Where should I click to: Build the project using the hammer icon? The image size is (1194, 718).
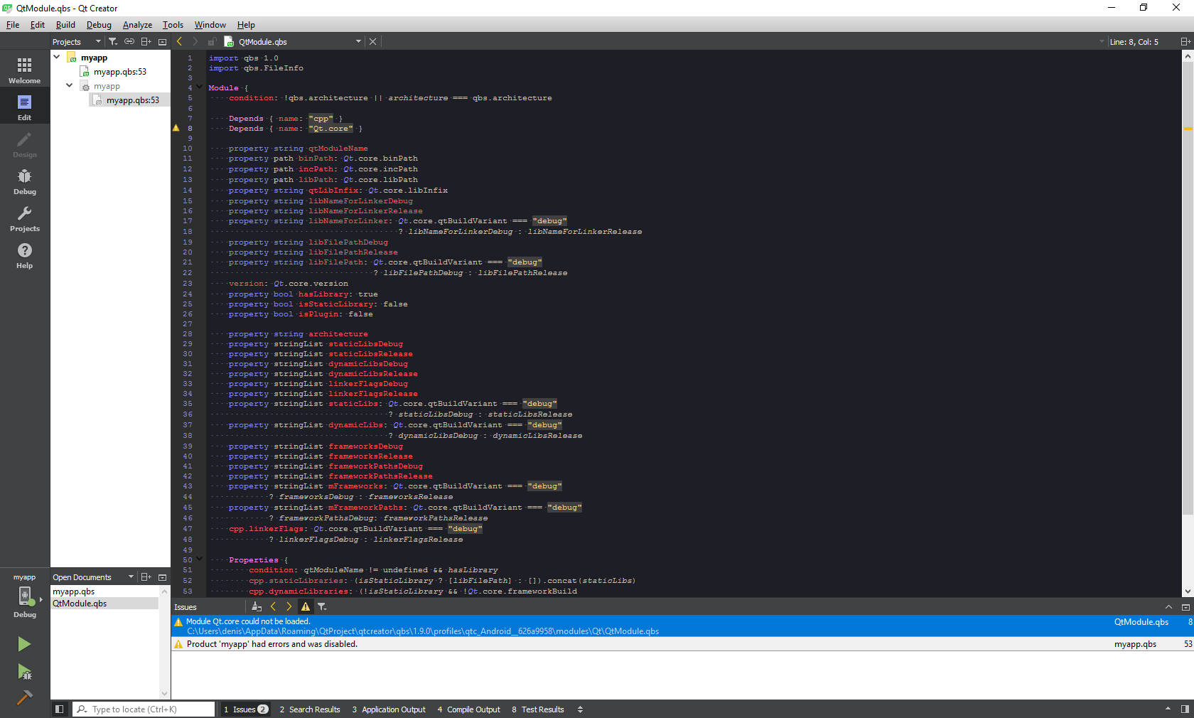point(24,698)
